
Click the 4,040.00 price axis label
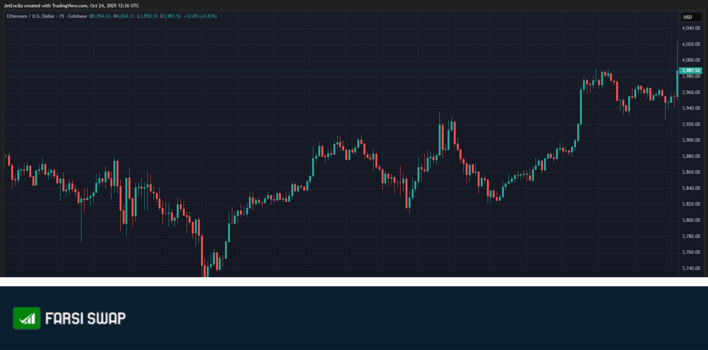coord(691,28)
